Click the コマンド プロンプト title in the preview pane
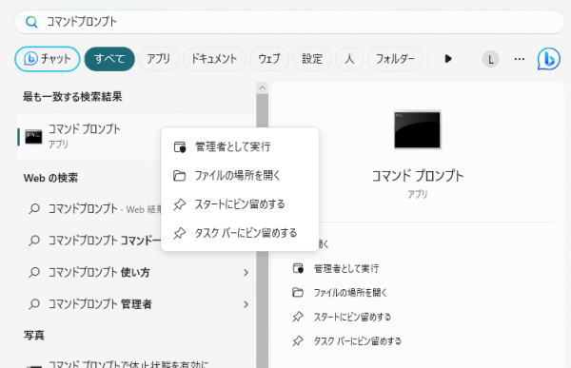Image resolution: width=571 pixels, height=368 pixels. pyautogui.click(x=418, y=176)
